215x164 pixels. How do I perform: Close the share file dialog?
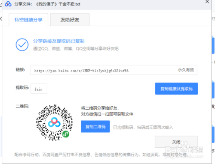tap(207, 2)
